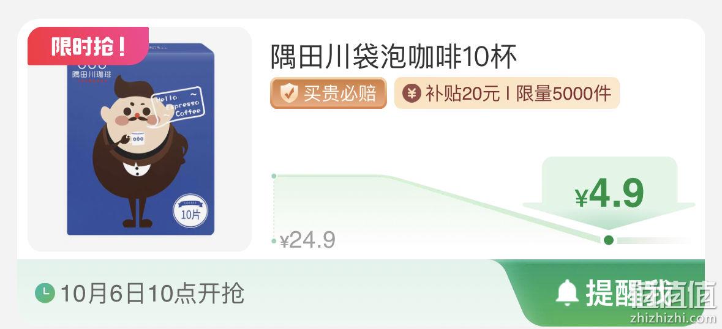Click the ¥4.9 sale price arrow
The width and height of the screenshot is (722, 329).
609,193
